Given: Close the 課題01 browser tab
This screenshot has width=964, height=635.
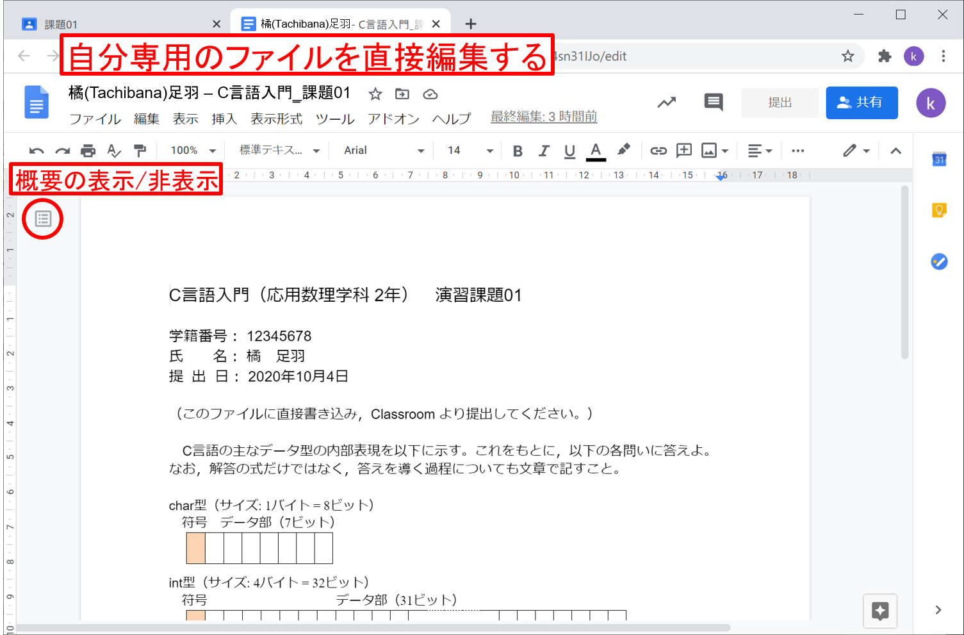Looking at the screenshot, I should pyautogui.click(x=216, y=24).
